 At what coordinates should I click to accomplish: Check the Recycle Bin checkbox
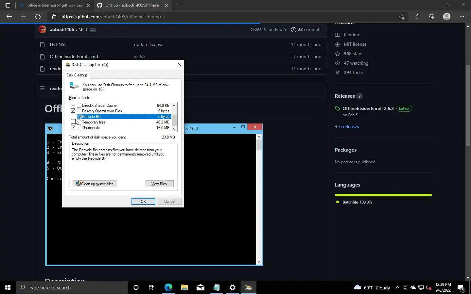73,117
